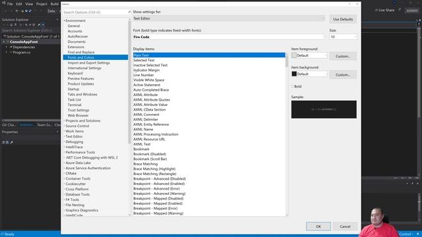Screen dimensions: 422x237
Task: Select Preview Features page
Action: pyautogui.click(x=80, y=78)
